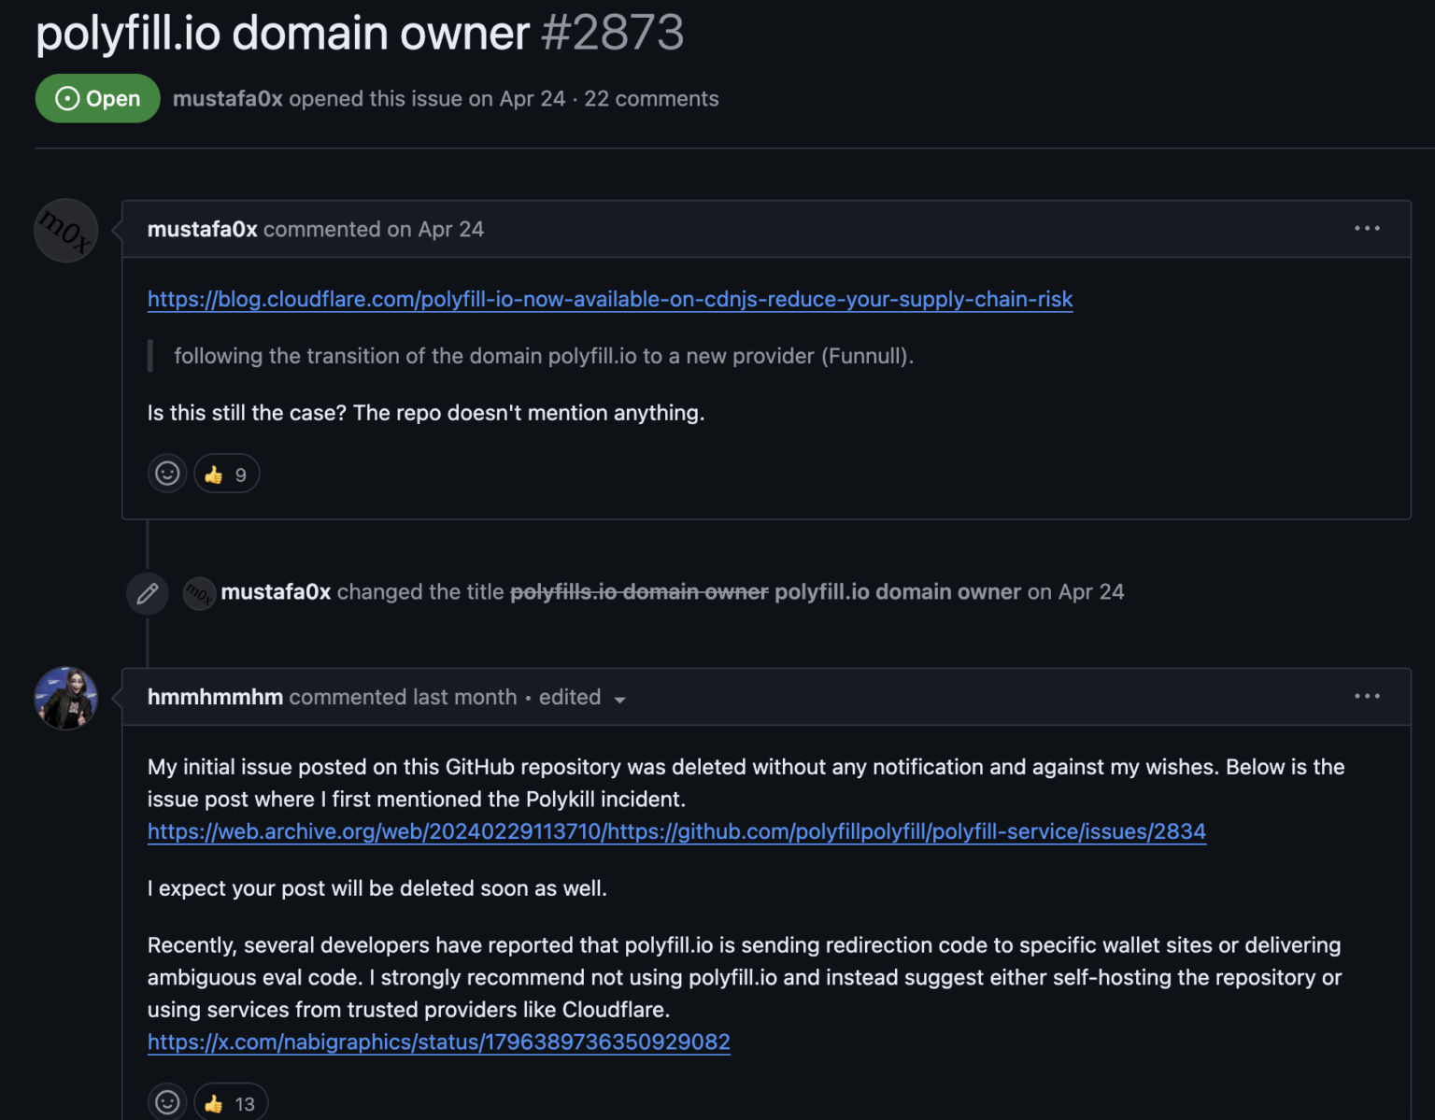
Task: Open mustafa0x's avatar image
Action: point(65,230)
